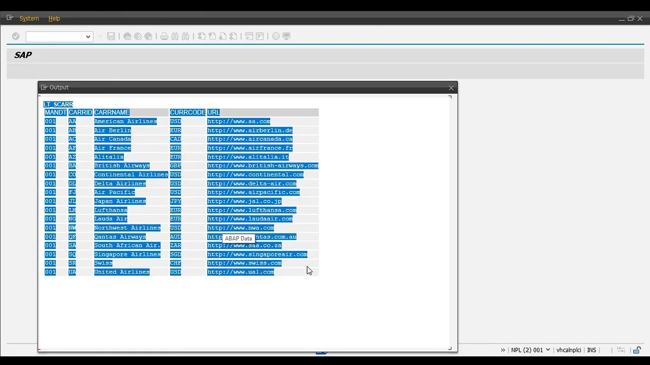The height and width of the screenshot is (365, 650).
Task: Click the Help question mark icon
Action: pyautogui.click(x=276, y=36)
